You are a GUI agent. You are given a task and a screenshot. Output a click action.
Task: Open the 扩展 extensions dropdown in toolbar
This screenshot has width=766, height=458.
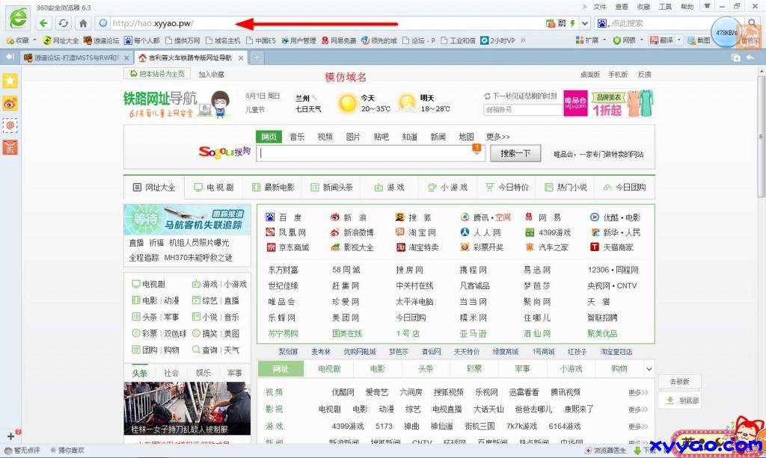[x=592, y=40]
